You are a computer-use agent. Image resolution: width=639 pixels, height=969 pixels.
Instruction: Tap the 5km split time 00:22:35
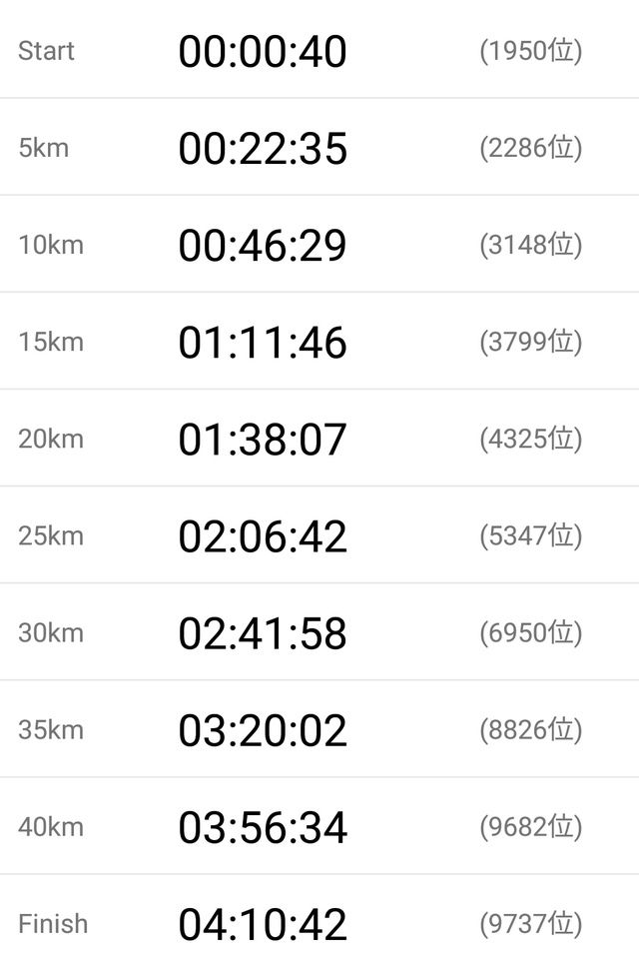pyautogui.click(x=263, y=148)
